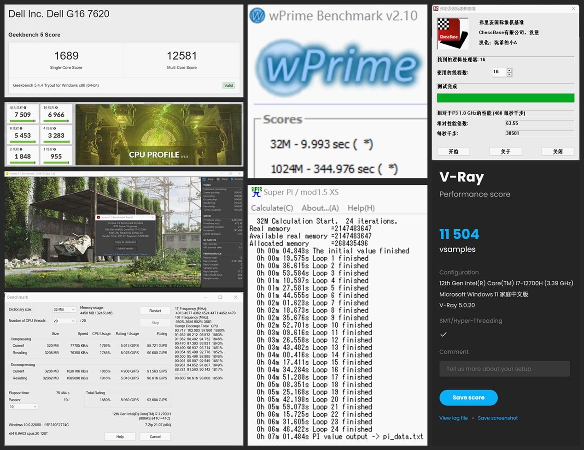Click Help in the 7-Zip benchmark

click(120, 437)
